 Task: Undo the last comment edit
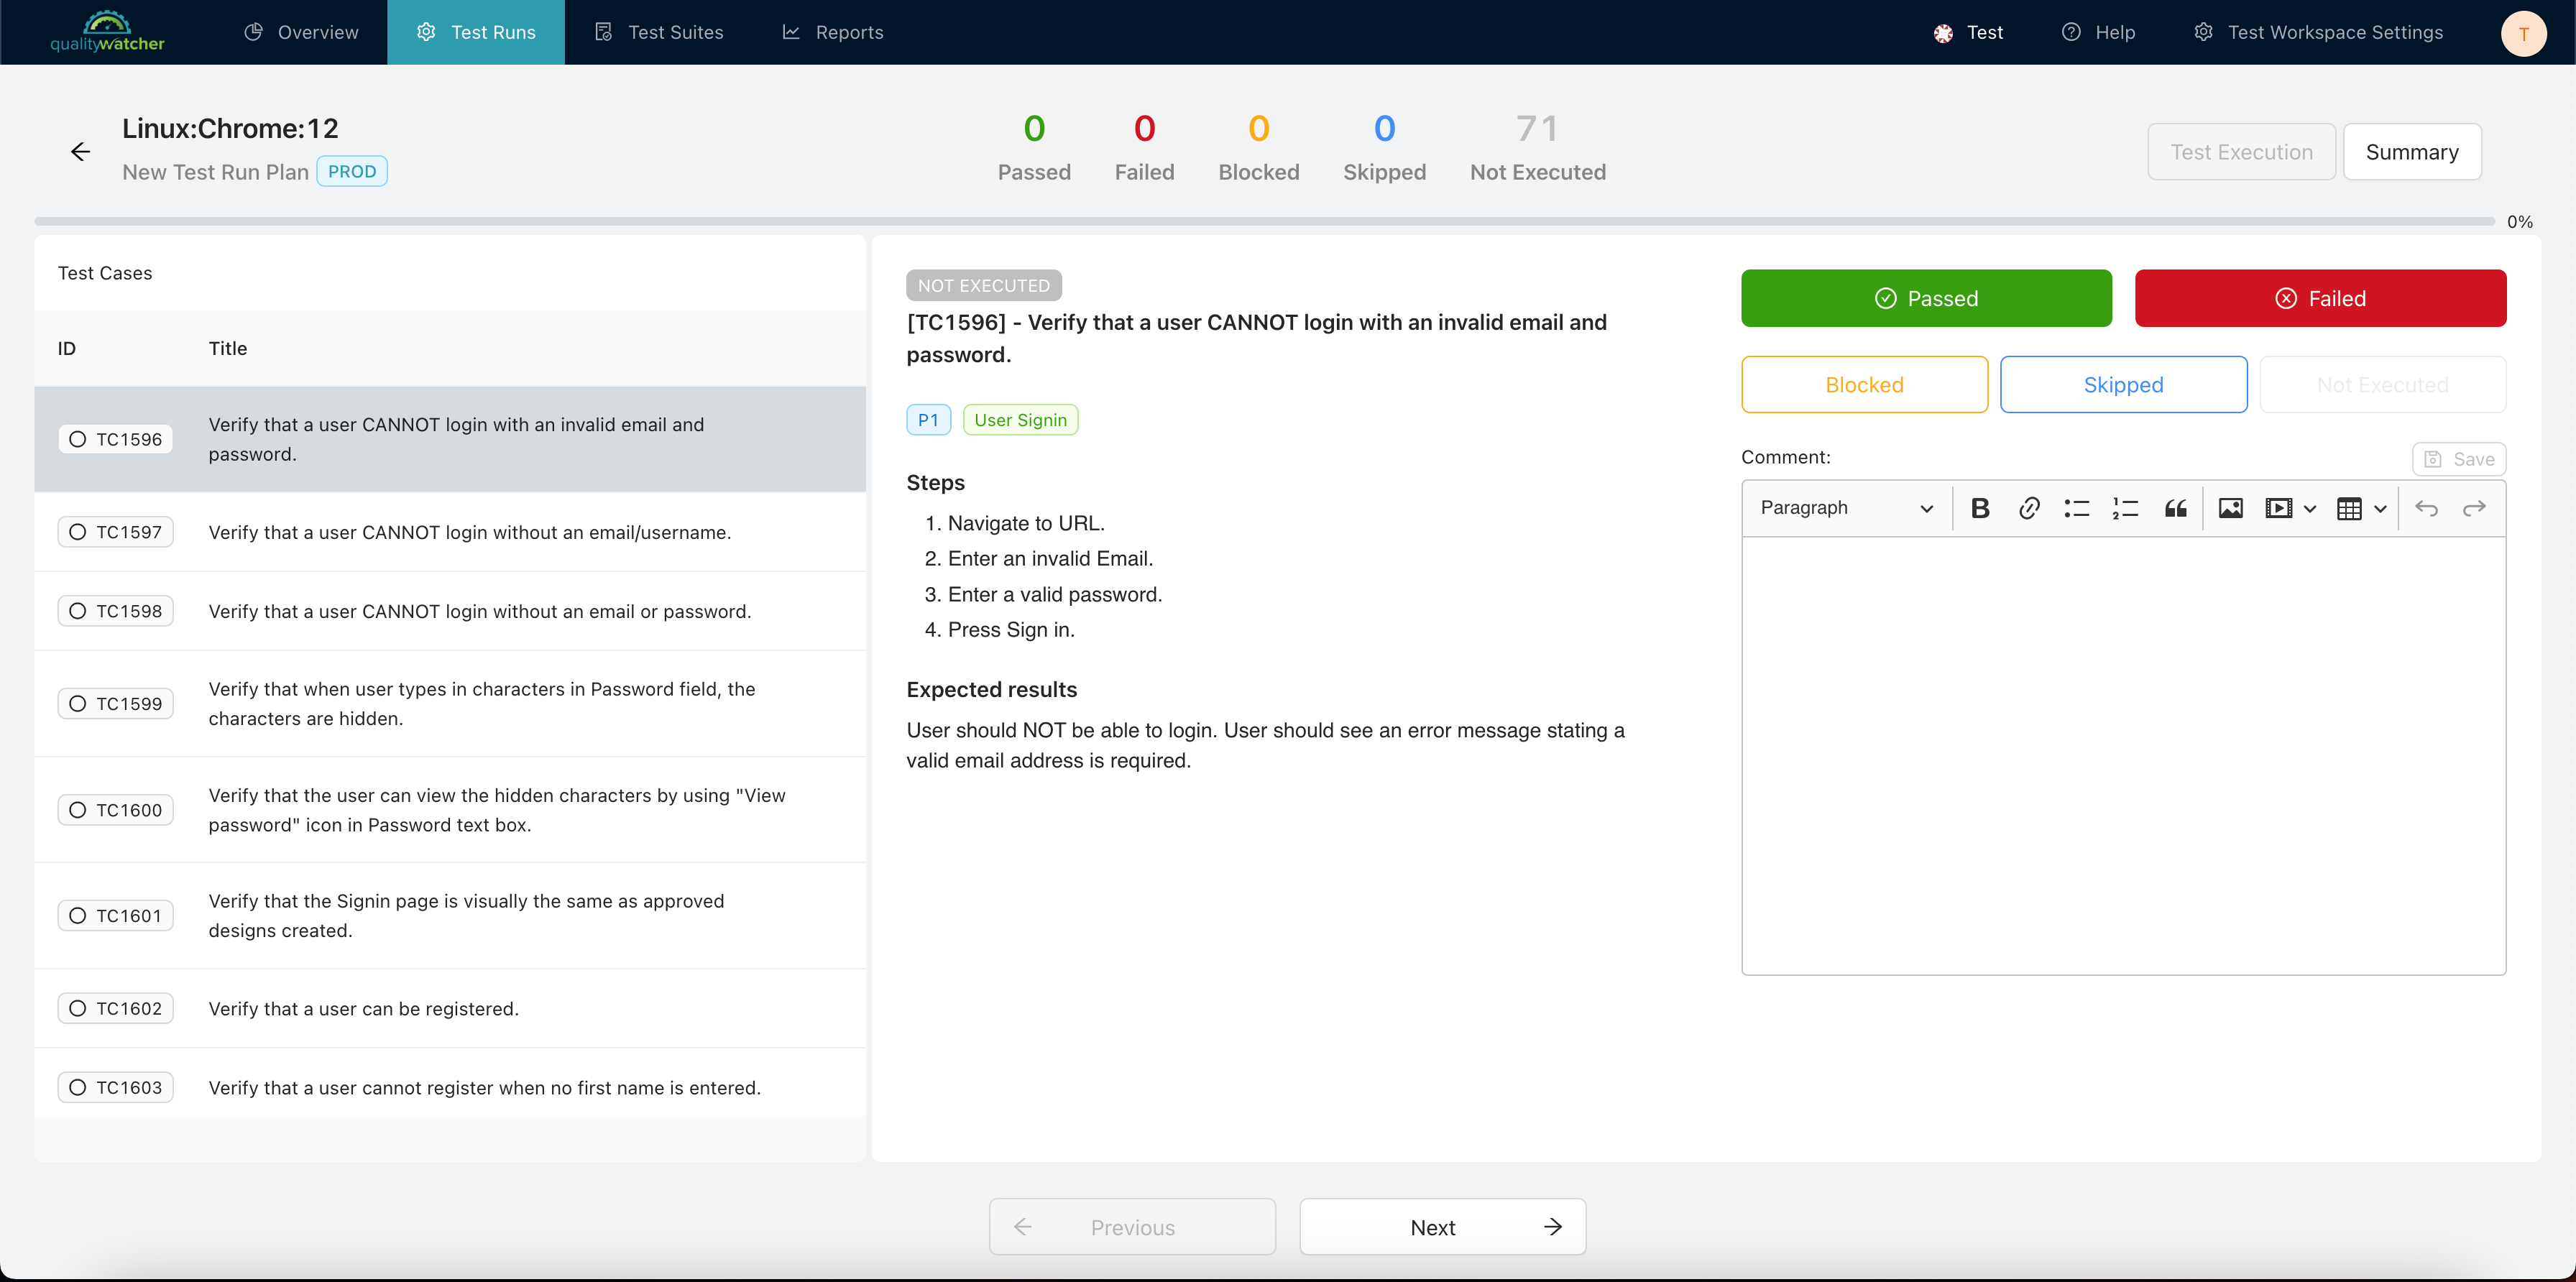click(2426, 508)
